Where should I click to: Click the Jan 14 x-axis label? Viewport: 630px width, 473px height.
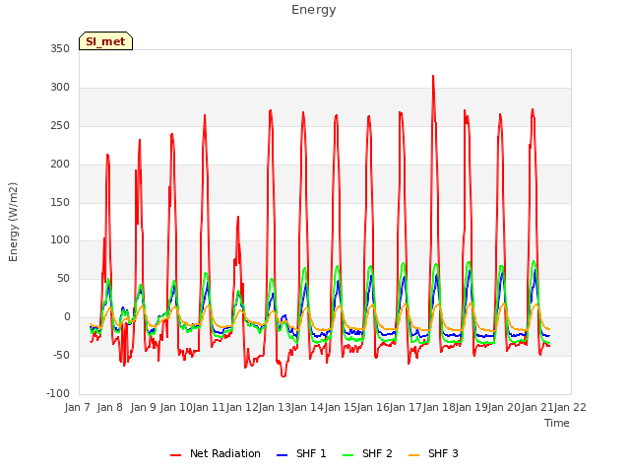pos(307,407)
